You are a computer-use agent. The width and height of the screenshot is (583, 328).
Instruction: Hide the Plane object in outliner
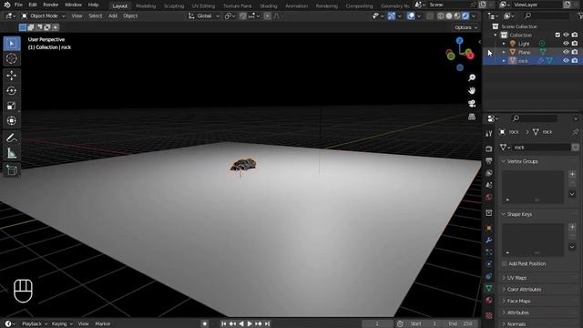[566, 52]
